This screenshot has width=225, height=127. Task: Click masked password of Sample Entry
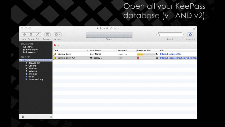point(122,54)
